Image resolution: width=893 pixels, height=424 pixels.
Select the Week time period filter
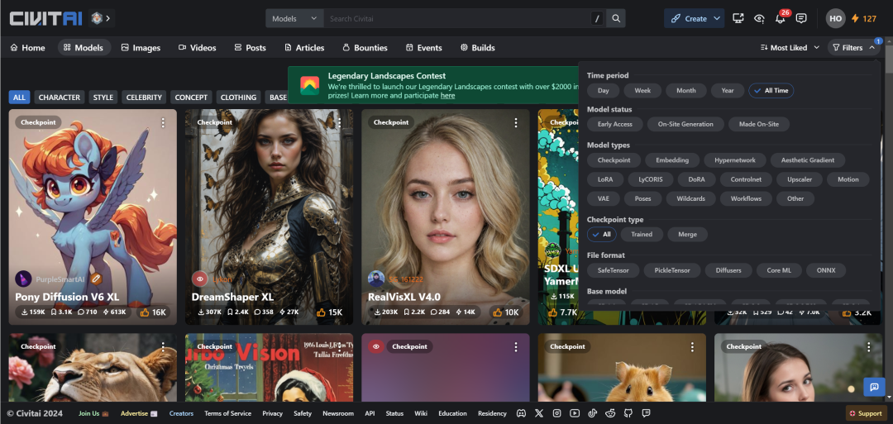point(642,90)
